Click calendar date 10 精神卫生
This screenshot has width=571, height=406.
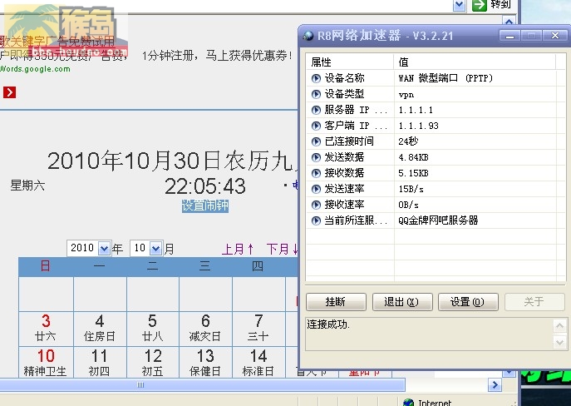point(46,363)
